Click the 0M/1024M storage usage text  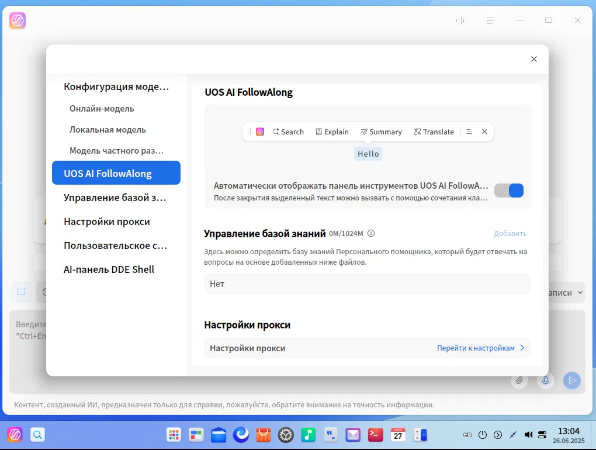[x=346, y=233]
